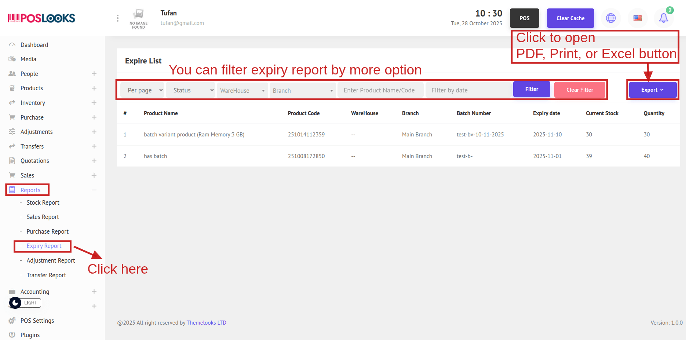This screenshot has width=686, height=340.
Task: Click the Dashboard gauge icon
Action: 12,45
